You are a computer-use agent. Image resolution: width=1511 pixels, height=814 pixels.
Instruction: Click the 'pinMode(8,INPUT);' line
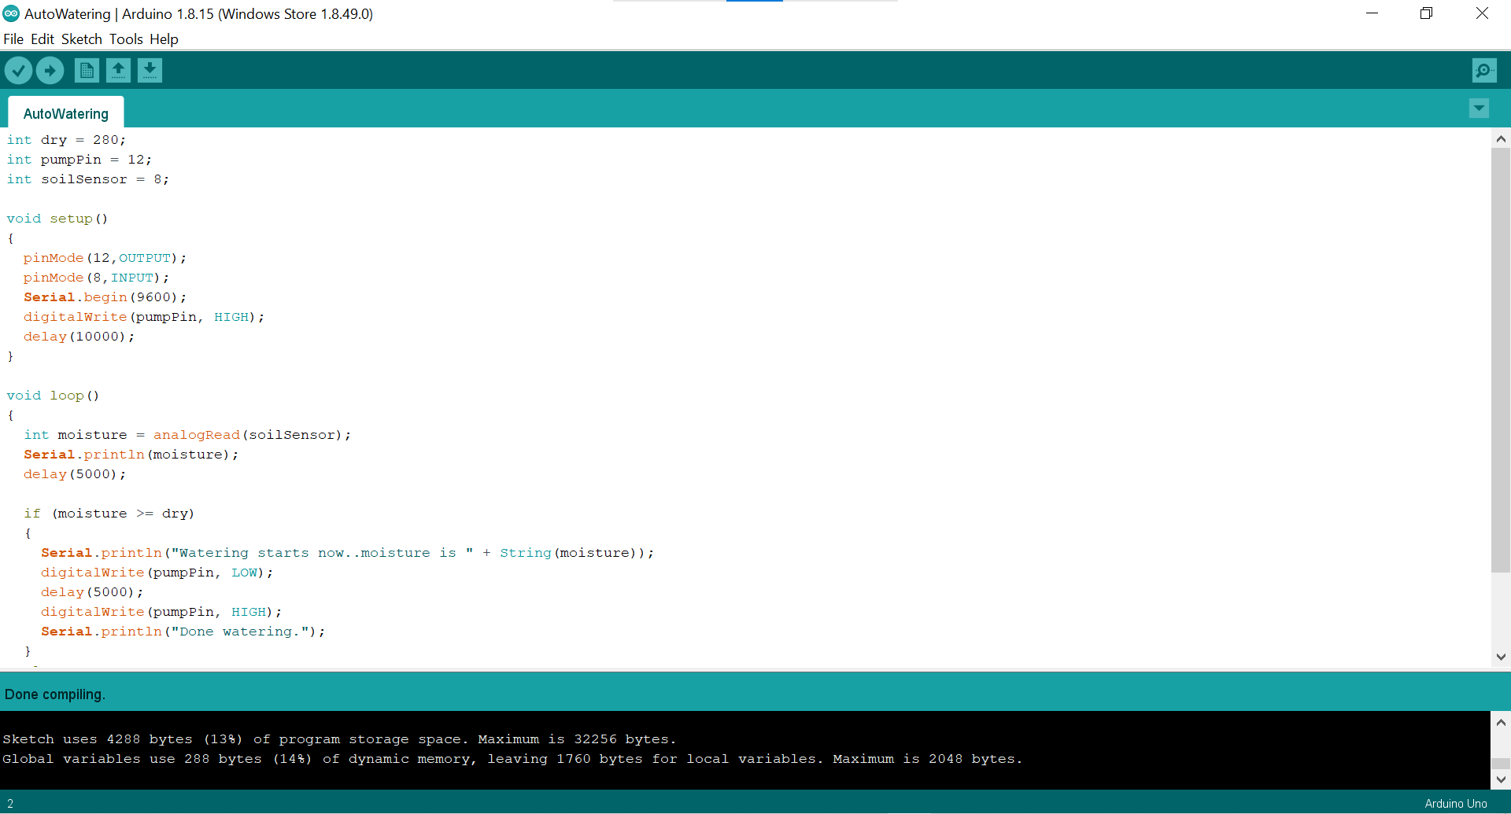96,278
